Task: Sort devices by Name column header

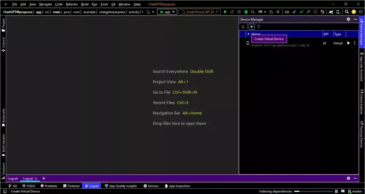Action: 284,34
